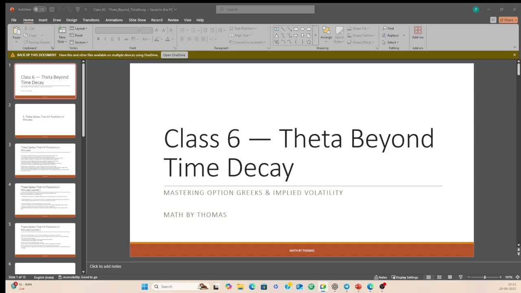This screenshot has height=293, width=521.
Task: Collapse the ribbon chevron
Action: pos(515,48)
